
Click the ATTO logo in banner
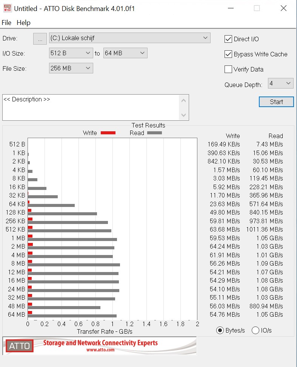coord(20,346)
